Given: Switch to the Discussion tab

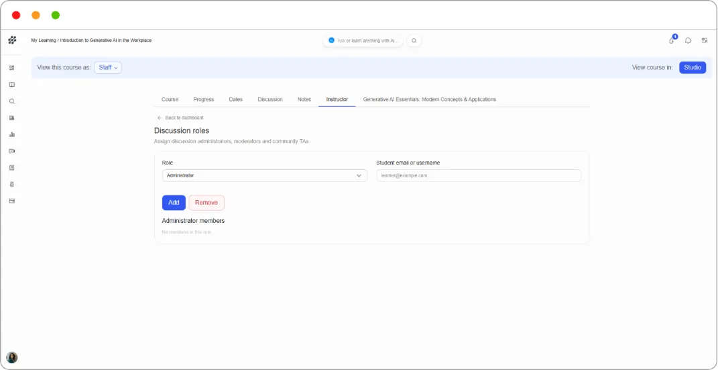Looking at the screenshot, I should click(270, 99).
